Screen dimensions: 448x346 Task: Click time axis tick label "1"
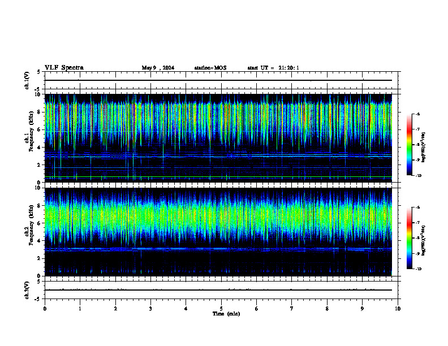80,309
